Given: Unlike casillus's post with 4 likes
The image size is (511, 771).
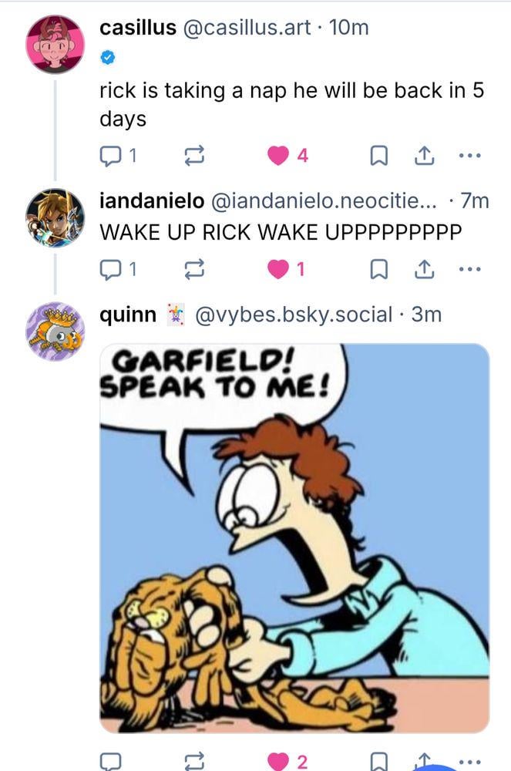Looking at the screenshot, I should click(x=278, y=157).
